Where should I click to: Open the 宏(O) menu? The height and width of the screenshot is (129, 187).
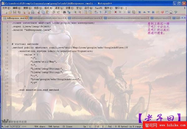79,8
